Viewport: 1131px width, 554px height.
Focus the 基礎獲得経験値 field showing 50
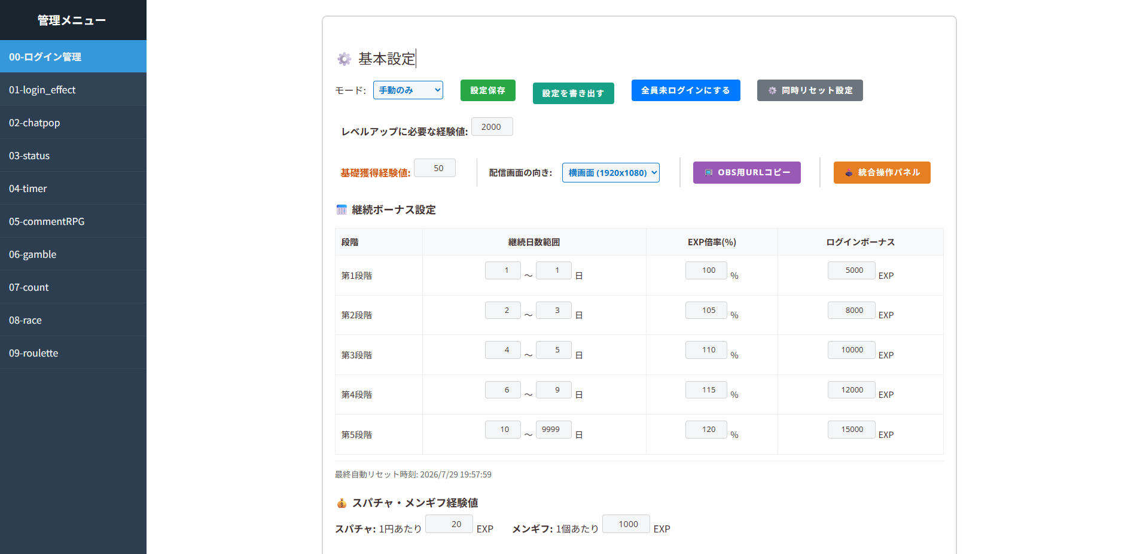[x=435, y=168]
